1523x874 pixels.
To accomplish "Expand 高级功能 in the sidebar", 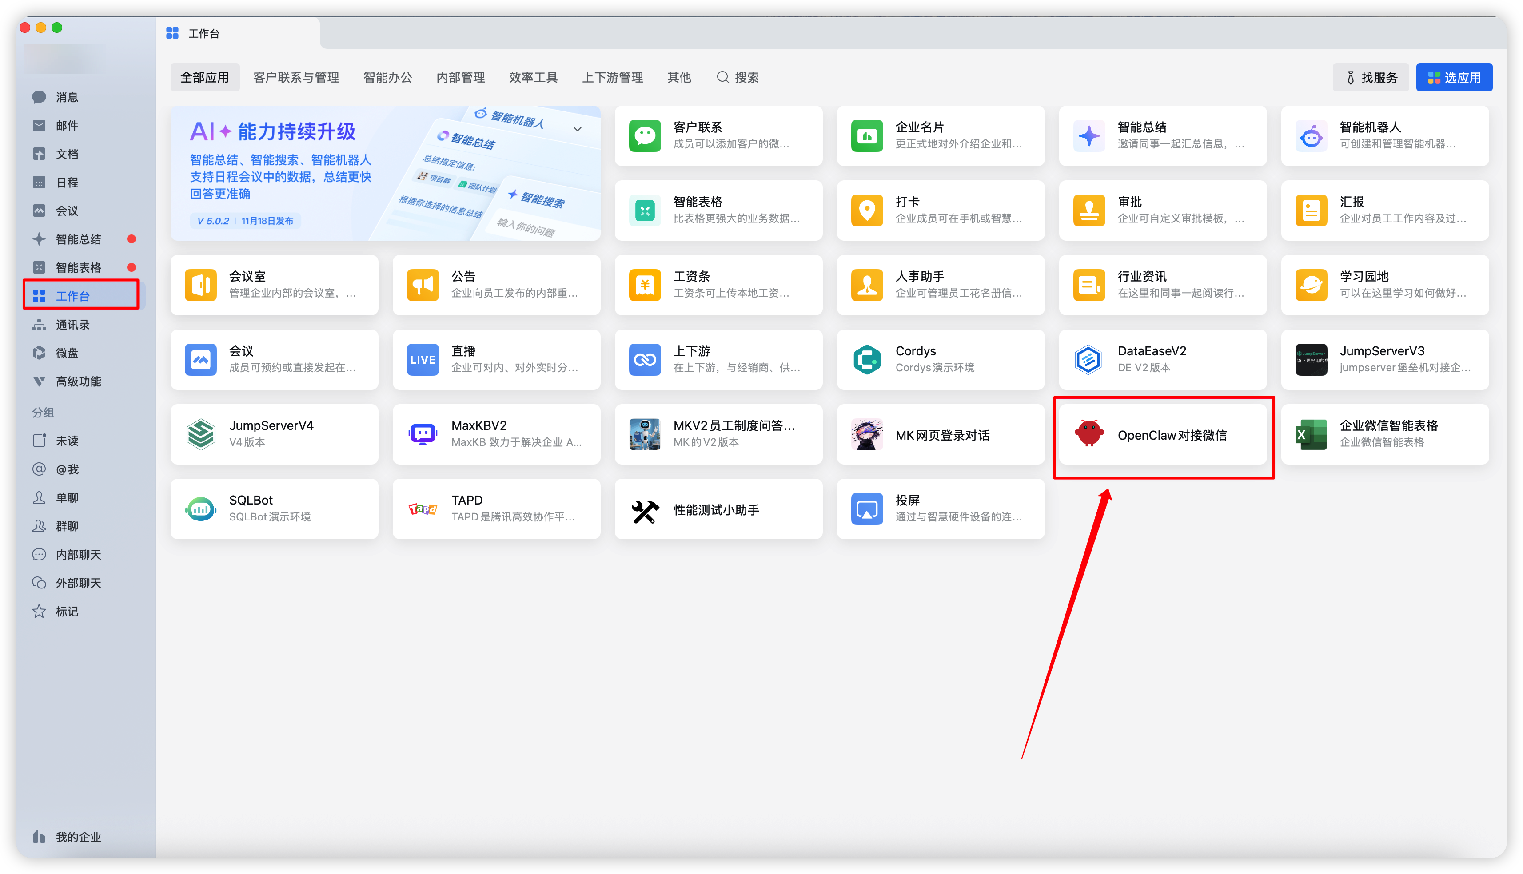I will (78, 381).
